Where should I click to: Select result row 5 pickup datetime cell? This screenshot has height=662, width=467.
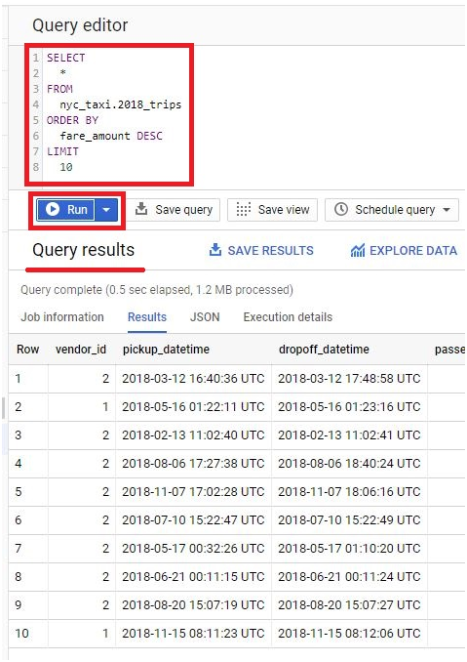click(x=193, y=491)
